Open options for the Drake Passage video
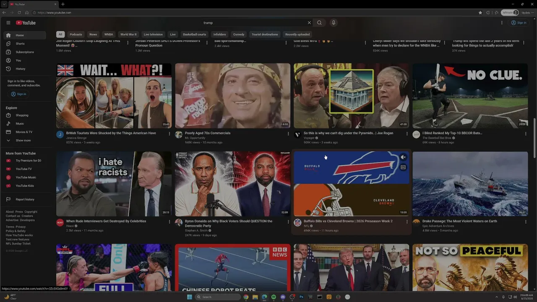 [526, 222]
